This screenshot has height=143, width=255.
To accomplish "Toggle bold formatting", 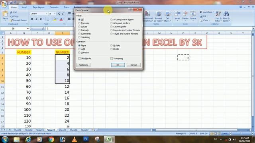I will [x=32, y=19].
